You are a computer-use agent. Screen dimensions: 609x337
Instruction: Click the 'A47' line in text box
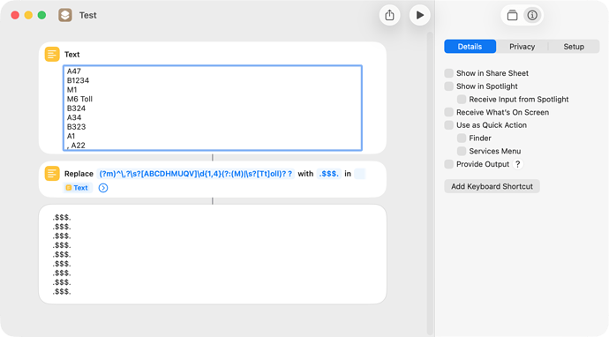[74, 71]
